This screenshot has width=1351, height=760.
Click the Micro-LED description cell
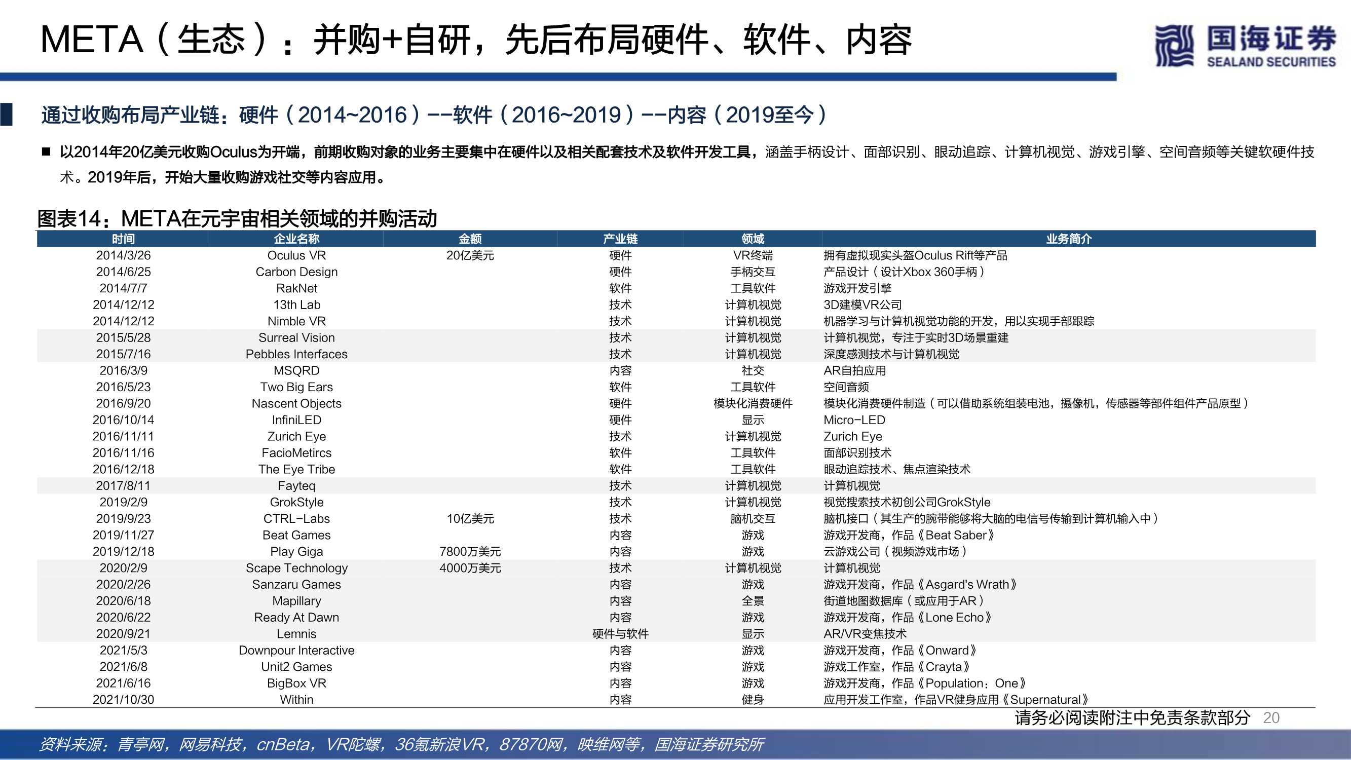tap(854, 420)
